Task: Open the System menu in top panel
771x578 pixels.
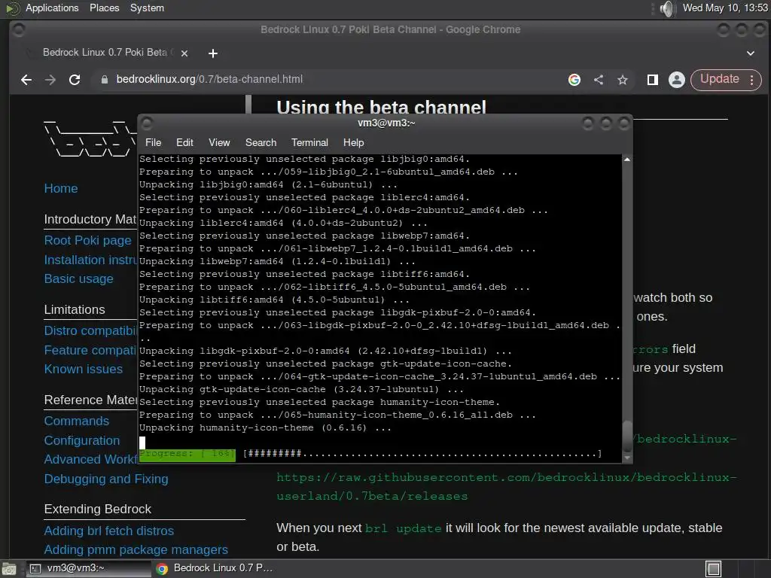Action: pyautogui.click(x=147, y=8)
